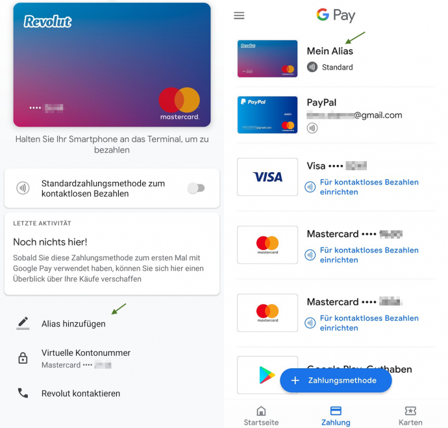The height and width of the screenshot is (428, 448).
Task: Click the lock icon beside Virtuelle Kontonummer
Action: click(x=23, y=358)
